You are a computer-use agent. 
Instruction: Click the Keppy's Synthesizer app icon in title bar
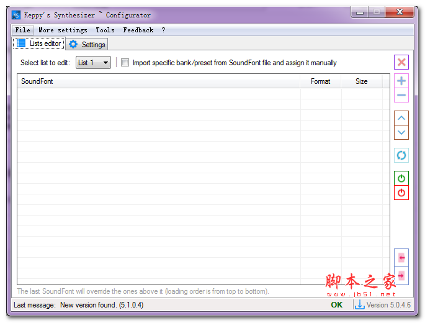click(16, 15)
